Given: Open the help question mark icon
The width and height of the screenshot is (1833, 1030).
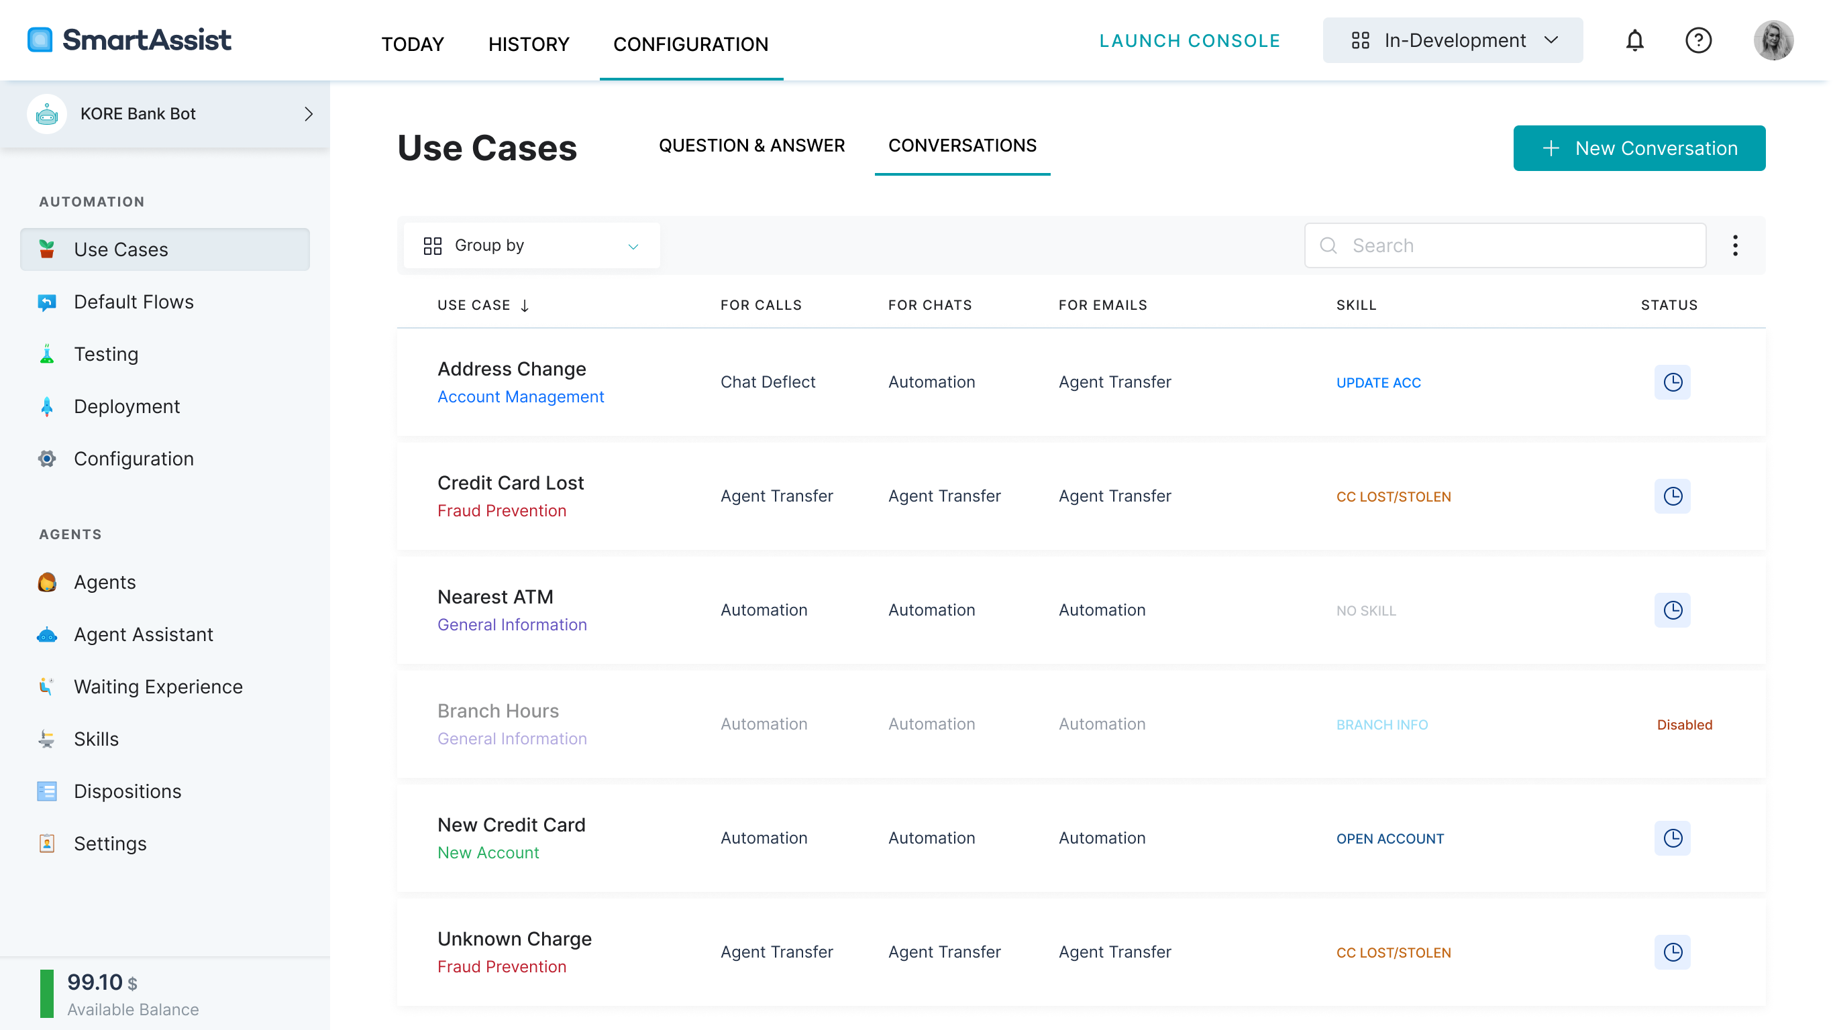Looking at the screenshot, I should coord(1697,40).
